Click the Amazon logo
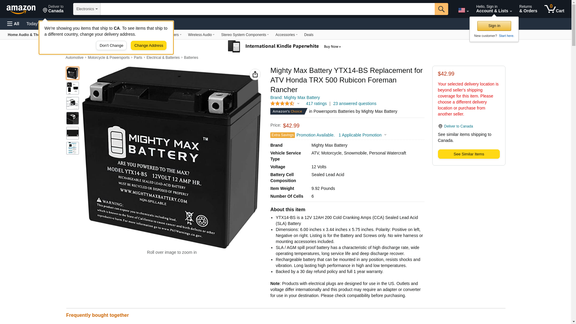The width and height of the screenshot is (576, 324). (x=21, y=9)
